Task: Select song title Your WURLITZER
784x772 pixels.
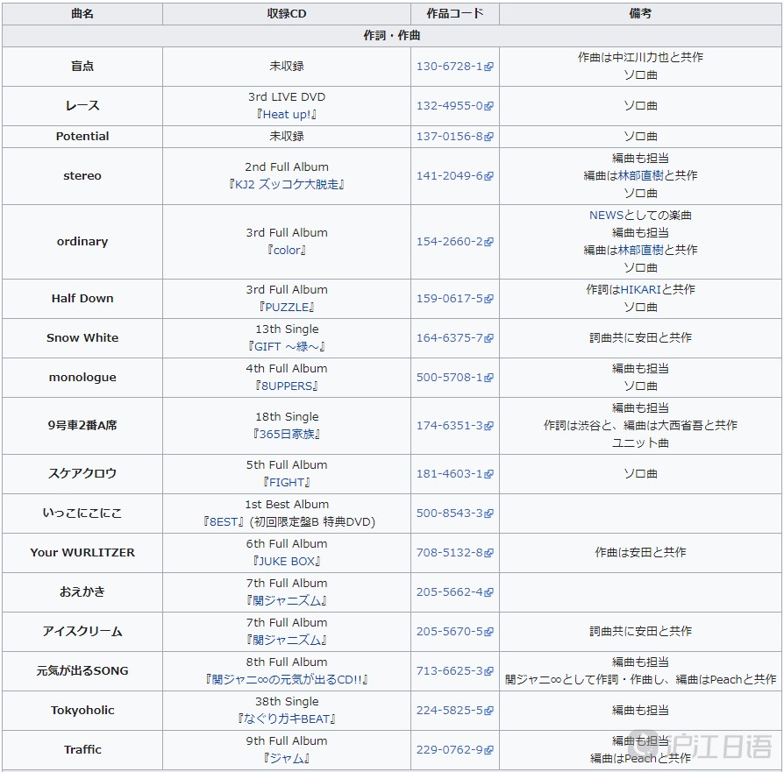Action: (82, 553)
